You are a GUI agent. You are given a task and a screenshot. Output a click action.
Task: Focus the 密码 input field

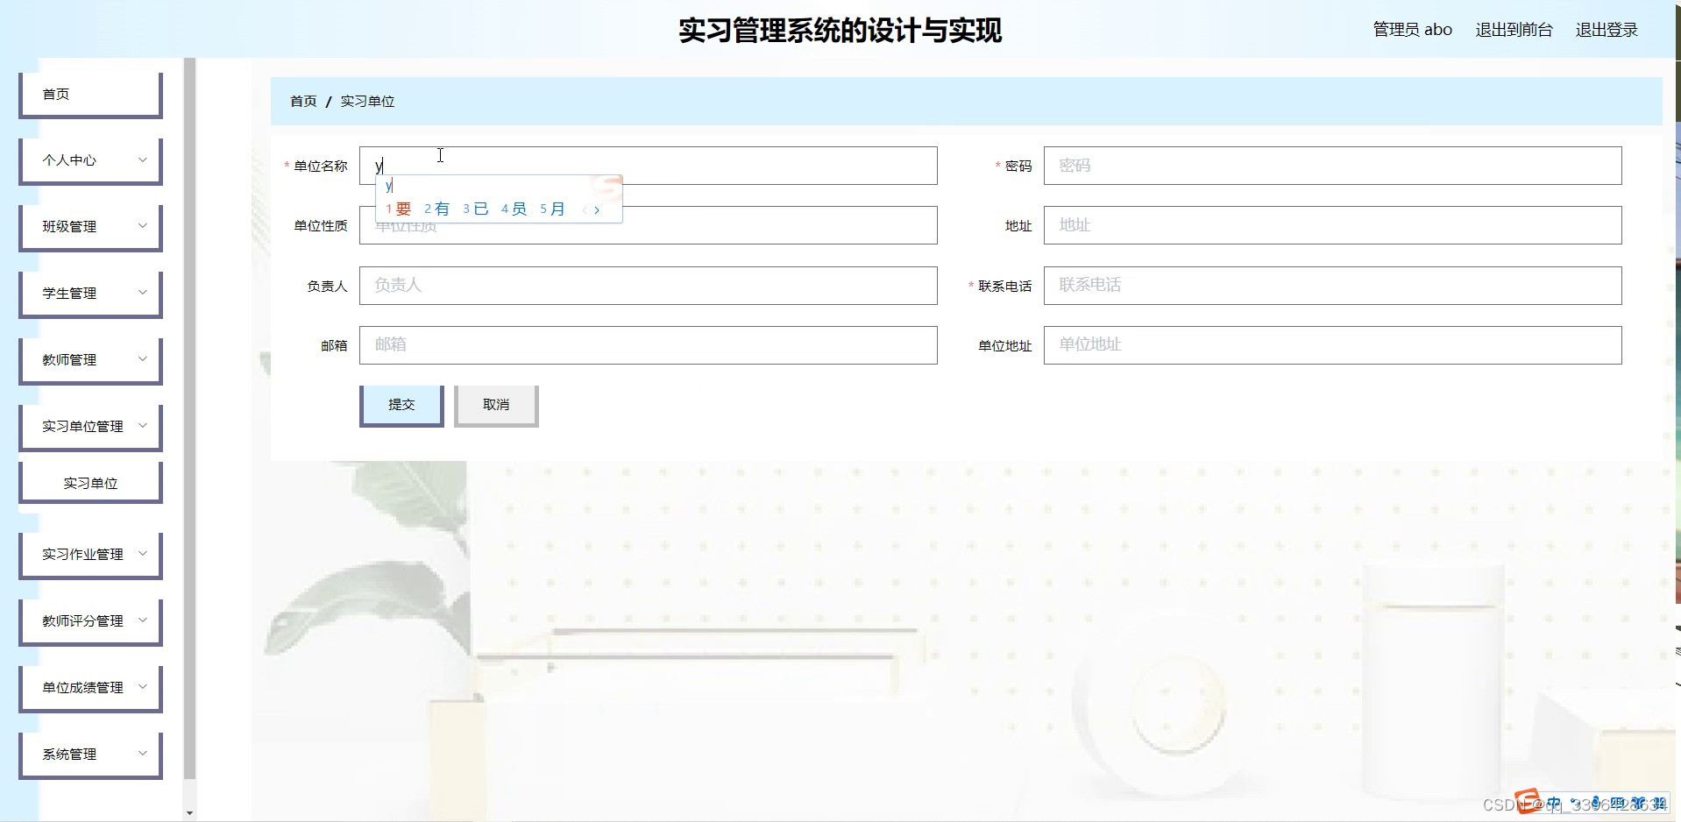(1332, 166)
